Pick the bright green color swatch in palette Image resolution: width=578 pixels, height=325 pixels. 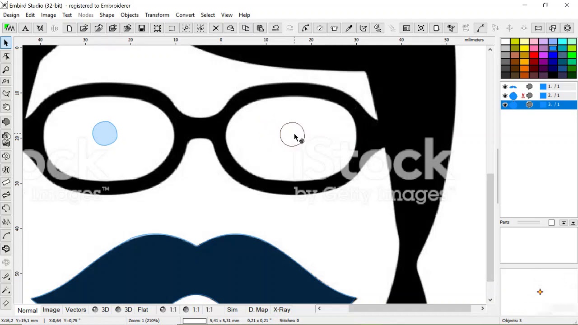pyautogui.click(x=572, y=55)
